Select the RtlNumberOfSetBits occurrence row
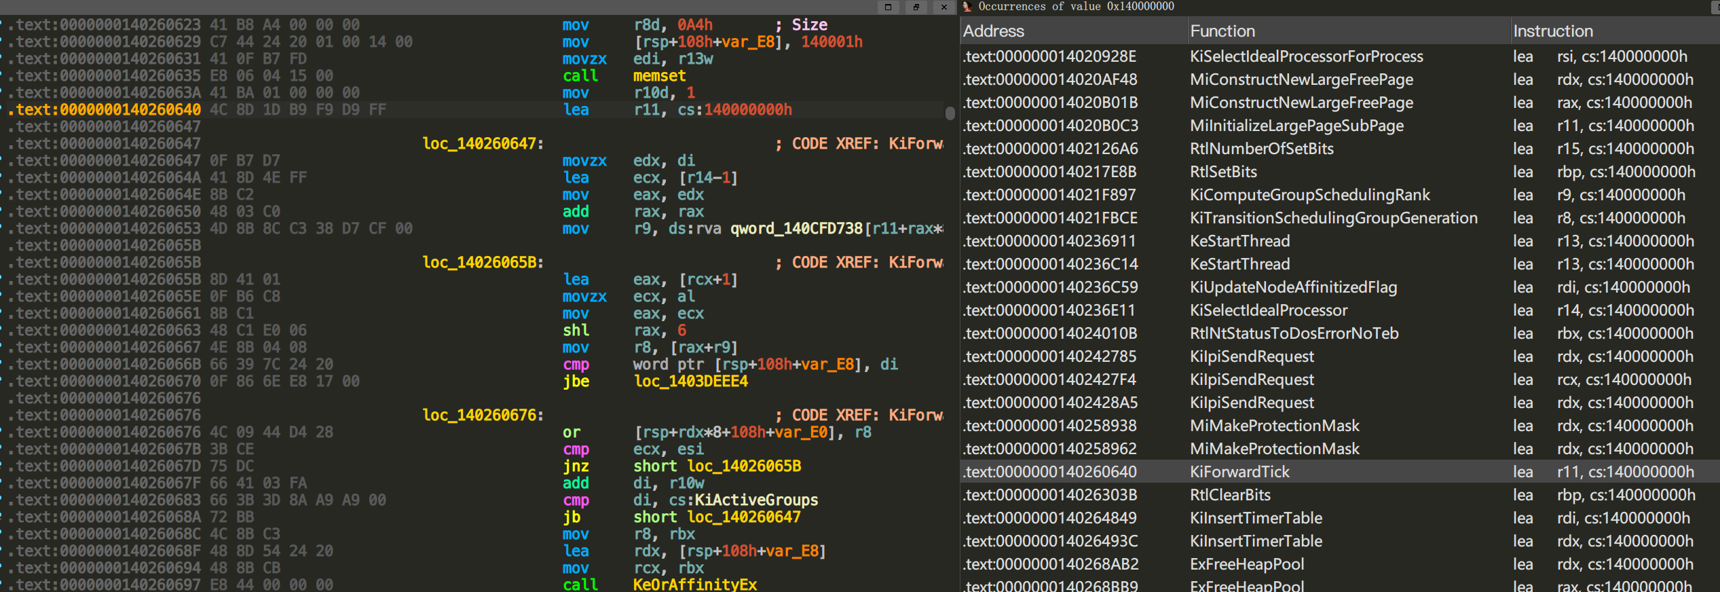1720x592 pixels. coord(1340,149)
